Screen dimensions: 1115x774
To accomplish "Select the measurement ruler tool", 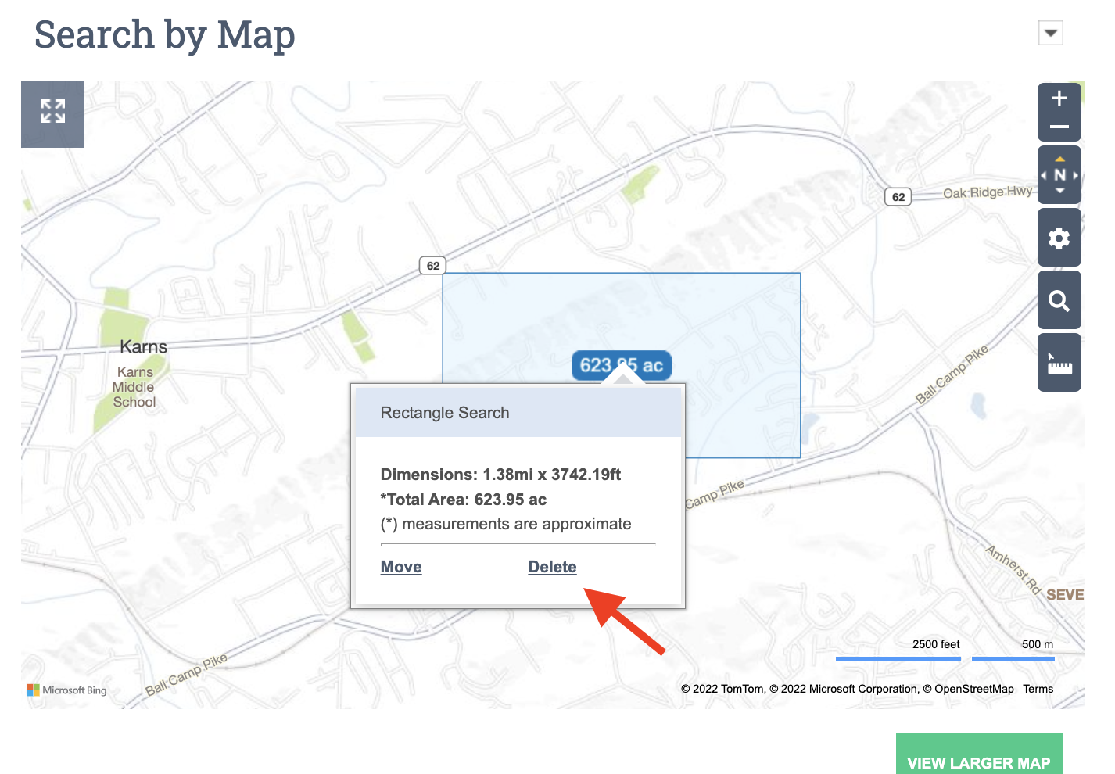I will pyautogui.click(x=1059, y=361).
